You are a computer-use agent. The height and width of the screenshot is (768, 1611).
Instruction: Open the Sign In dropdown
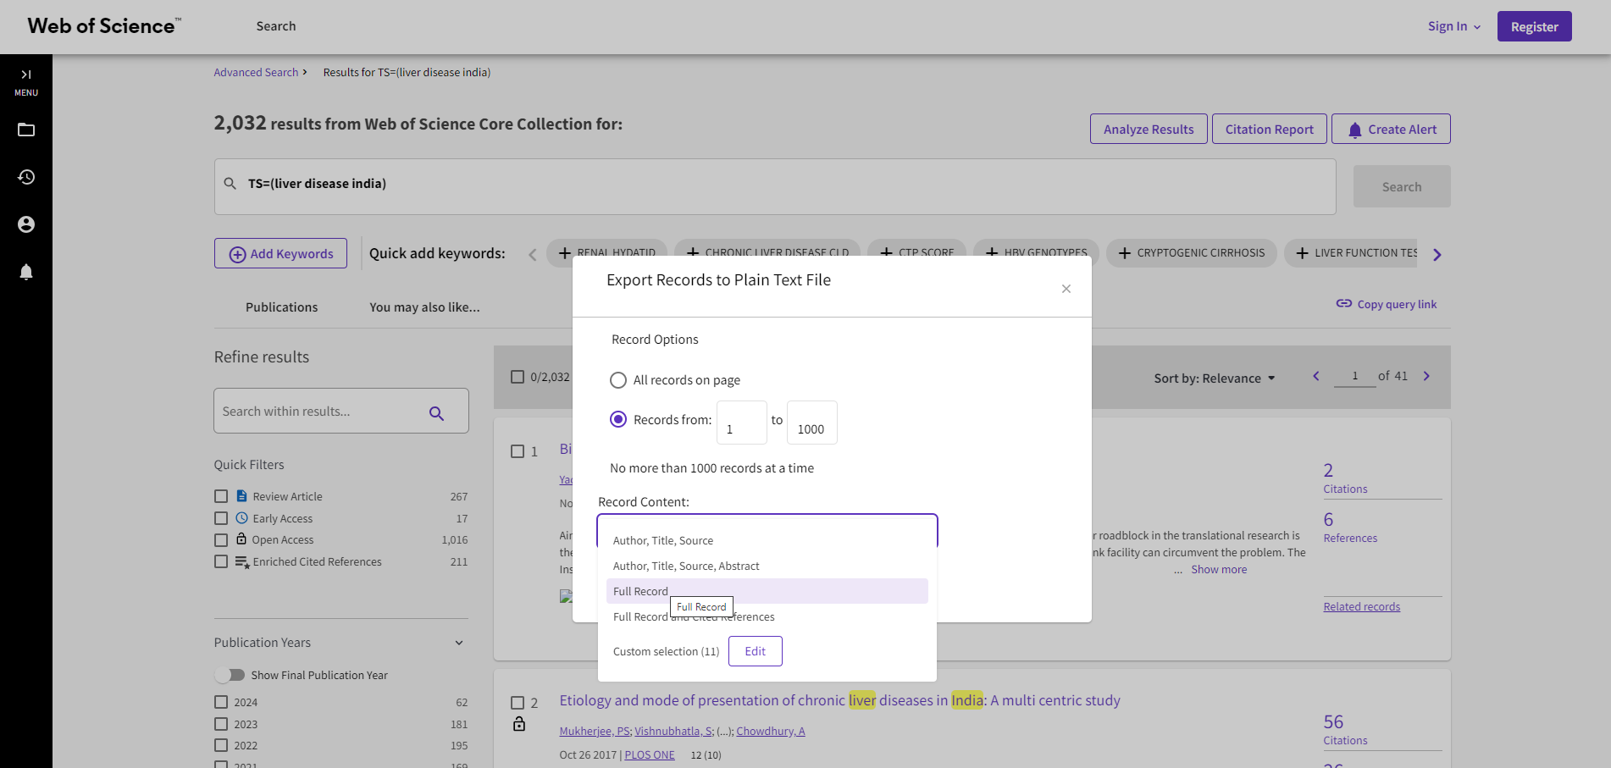1453,26
